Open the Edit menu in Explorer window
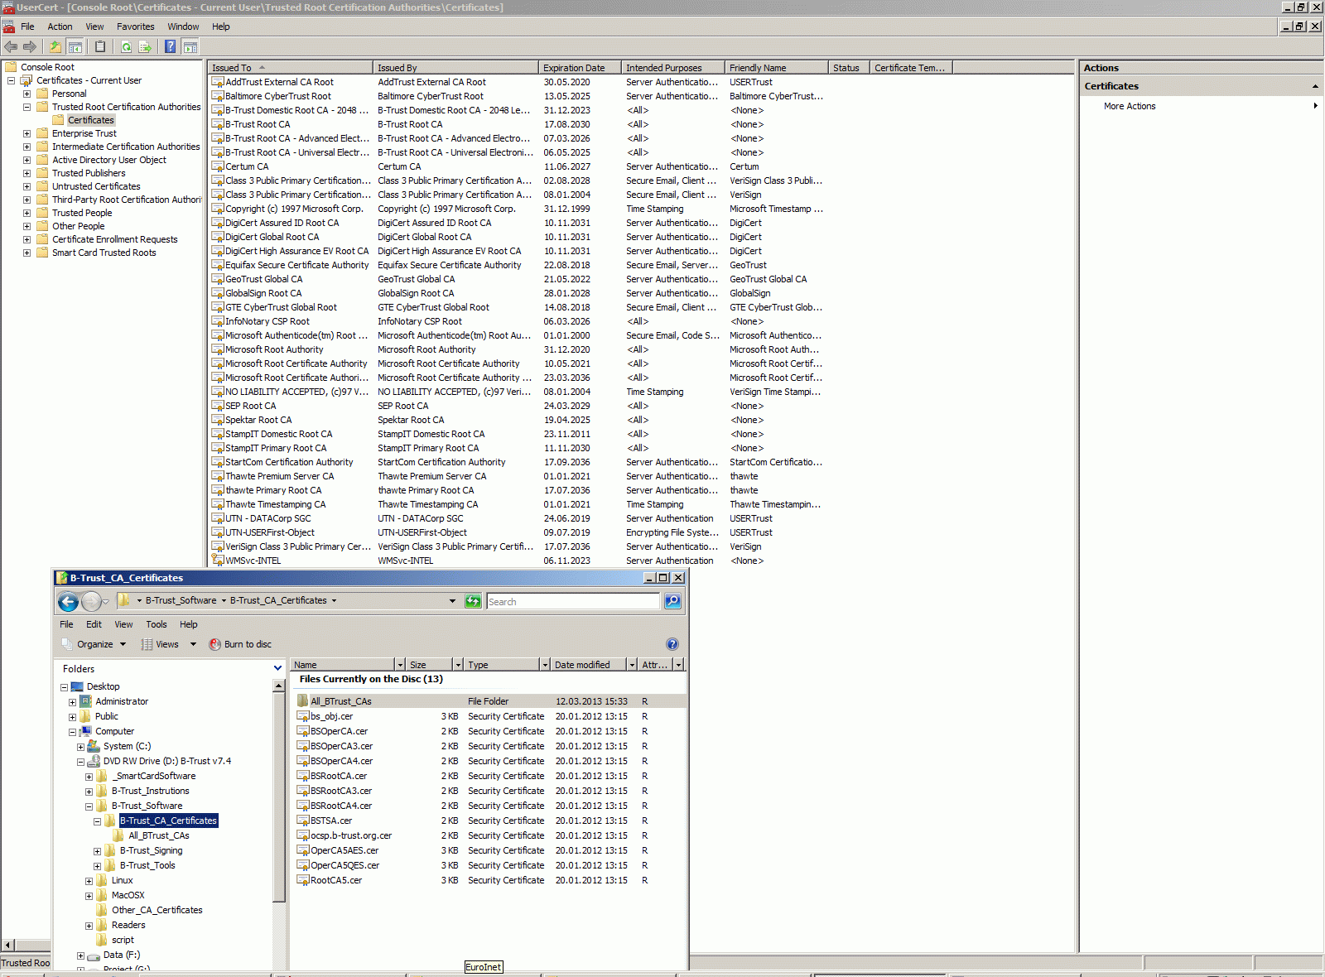Screen dimensions: 1325x977 (x=94, y=624)
